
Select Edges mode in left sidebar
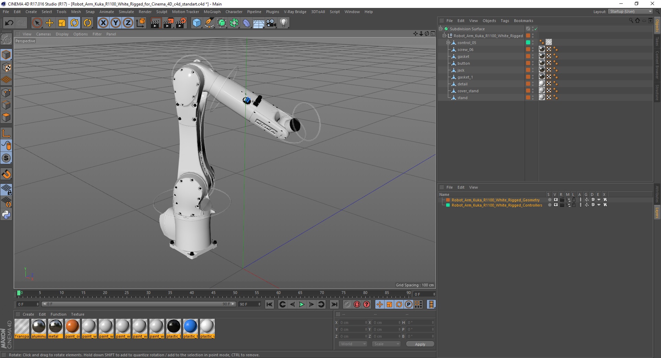point(6,105)
